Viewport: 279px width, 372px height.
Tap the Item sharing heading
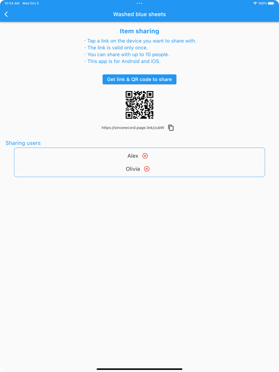point(139,31)
